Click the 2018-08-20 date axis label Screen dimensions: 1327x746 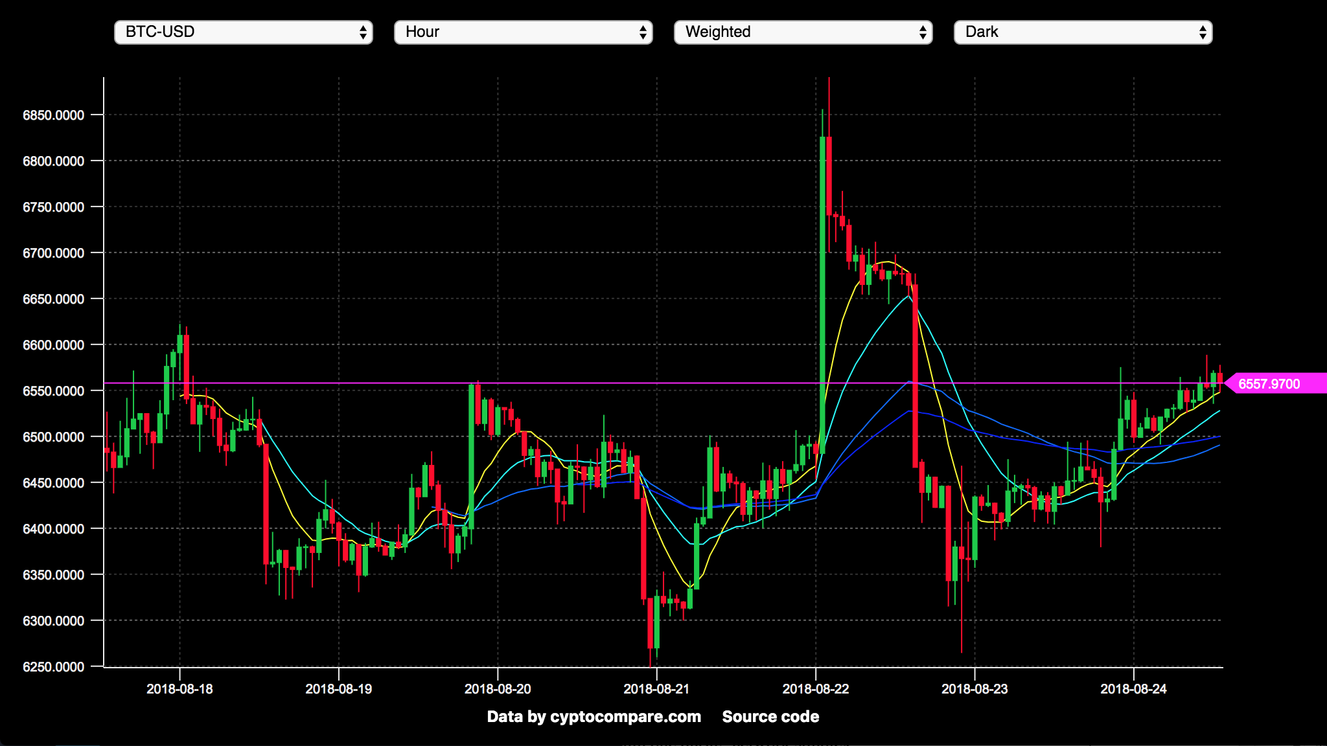498,689
